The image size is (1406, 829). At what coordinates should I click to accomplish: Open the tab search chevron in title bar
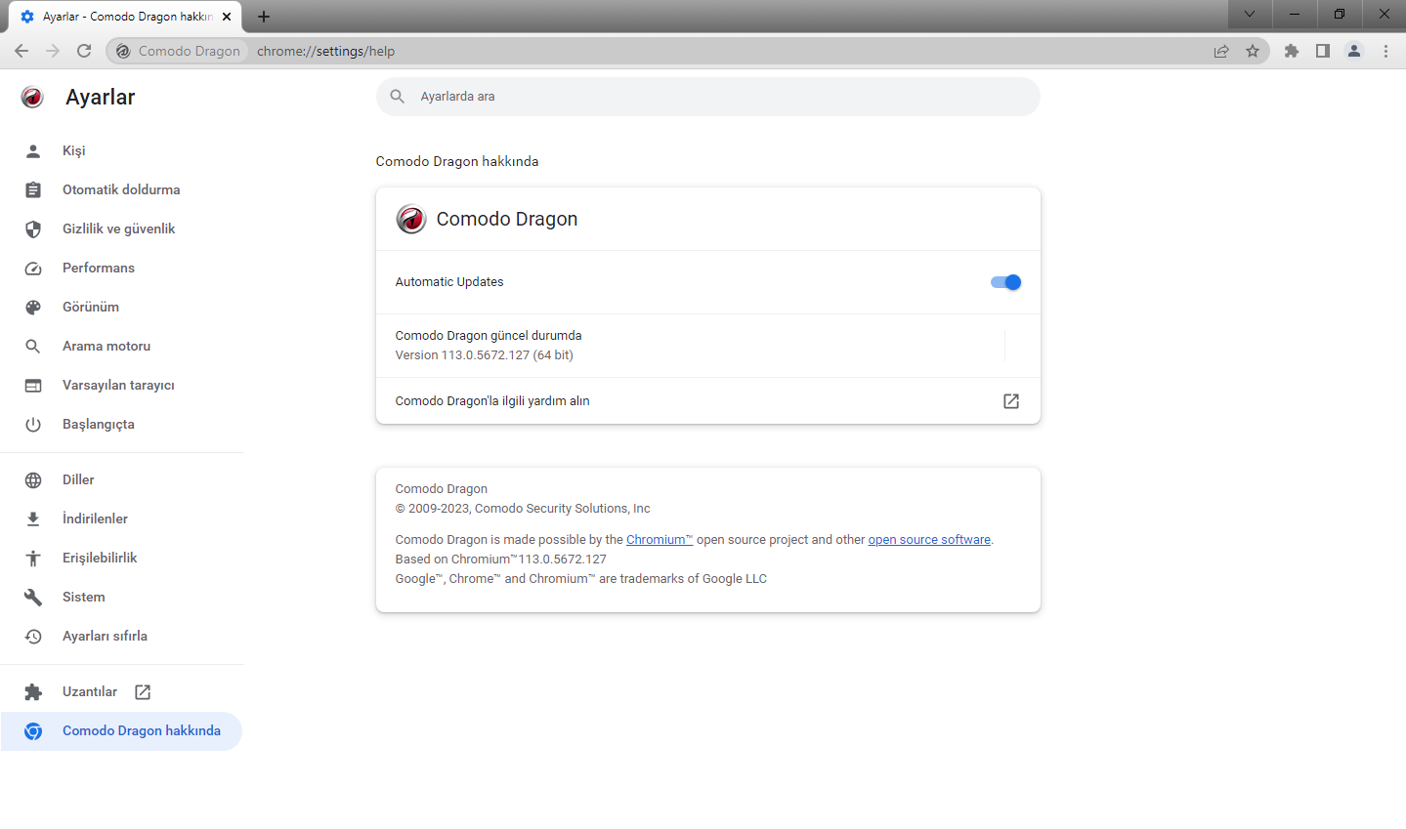(x=1250, y=14)
